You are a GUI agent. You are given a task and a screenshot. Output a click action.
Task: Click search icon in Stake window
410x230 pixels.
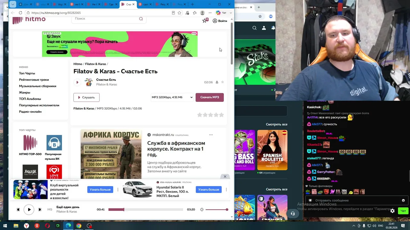[x=254, y=28]
